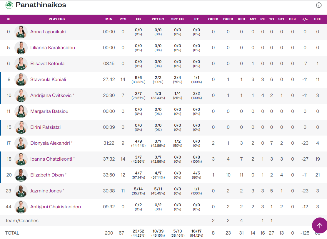The width and height of the screenshot is (327, 239).
Task: Click the AST column header
Action: (x=253, y=19)
